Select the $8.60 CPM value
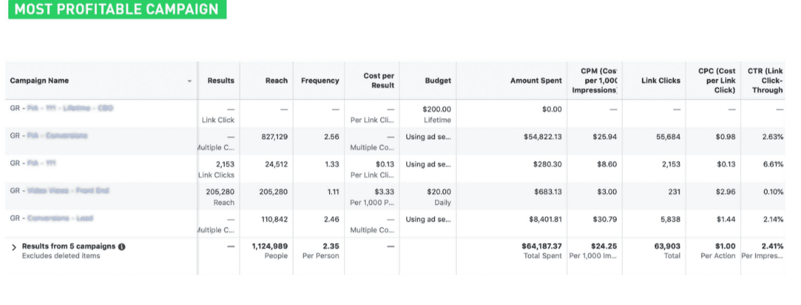Image resolution: width=801 pixels, height=305 pixels. click(606, 164)
